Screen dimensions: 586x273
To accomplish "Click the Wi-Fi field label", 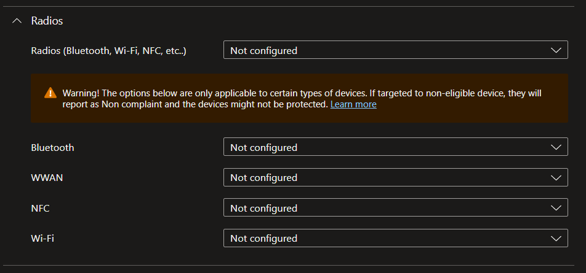I will point(42,238).
